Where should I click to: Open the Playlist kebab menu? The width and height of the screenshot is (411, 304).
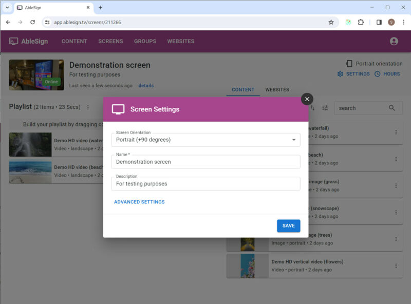[87, 107]
